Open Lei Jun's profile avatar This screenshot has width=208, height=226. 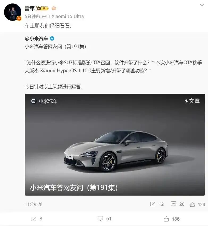[13, 12]
